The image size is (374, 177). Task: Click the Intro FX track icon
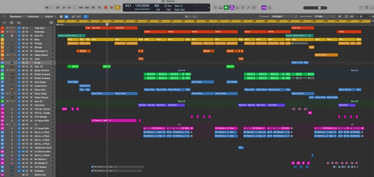[x=12, y=35]
